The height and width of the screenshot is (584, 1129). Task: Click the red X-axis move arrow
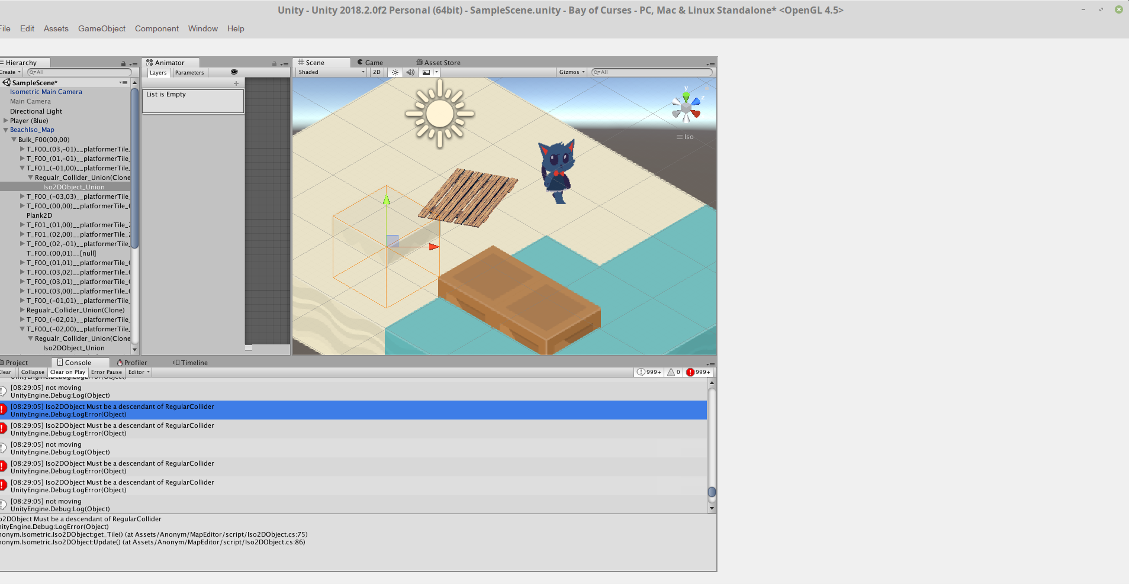click(434, 247)
